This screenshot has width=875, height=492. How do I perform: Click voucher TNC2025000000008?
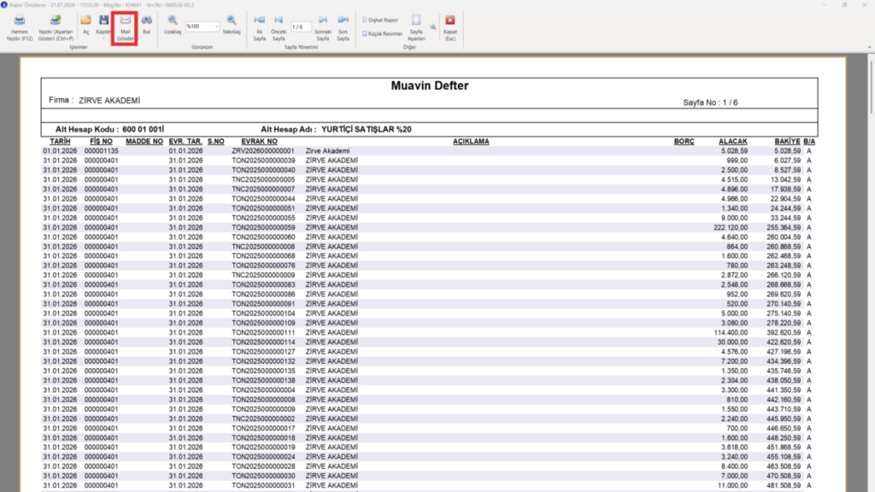(263, 247)
